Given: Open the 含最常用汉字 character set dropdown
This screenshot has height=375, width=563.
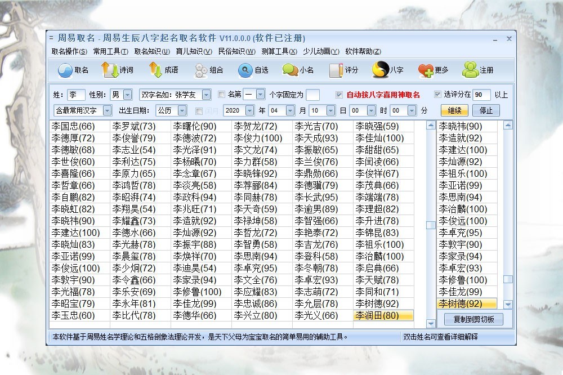Looking at the screenshot, I should [x=107, y=110].
